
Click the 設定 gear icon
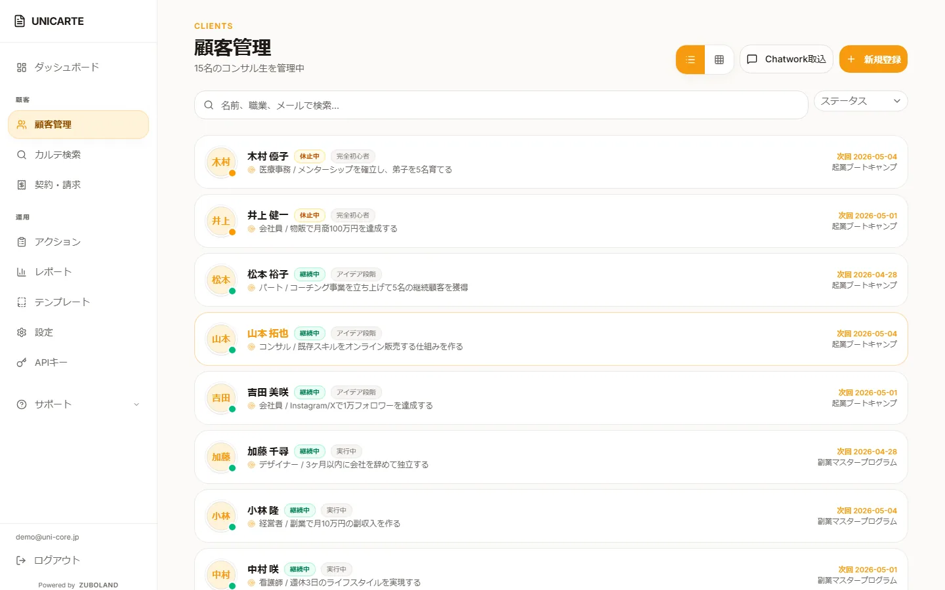[x=22, y=332]
